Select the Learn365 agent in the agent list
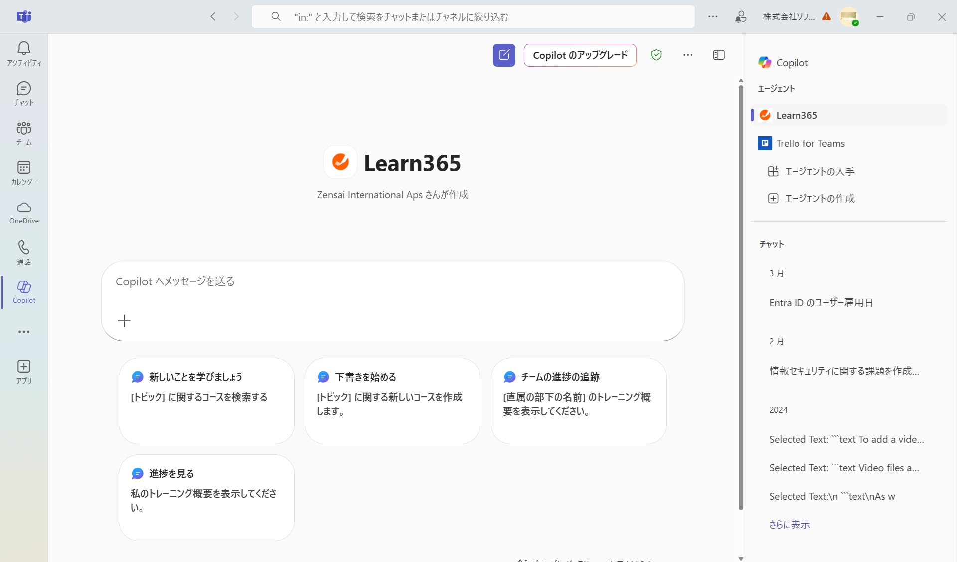The width and height of the screenshot is (957, 562). [x=796, y=115]
